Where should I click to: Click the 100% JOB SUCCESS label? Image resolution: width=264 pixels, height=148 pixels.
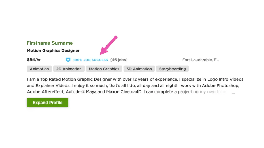coord(90,60)
